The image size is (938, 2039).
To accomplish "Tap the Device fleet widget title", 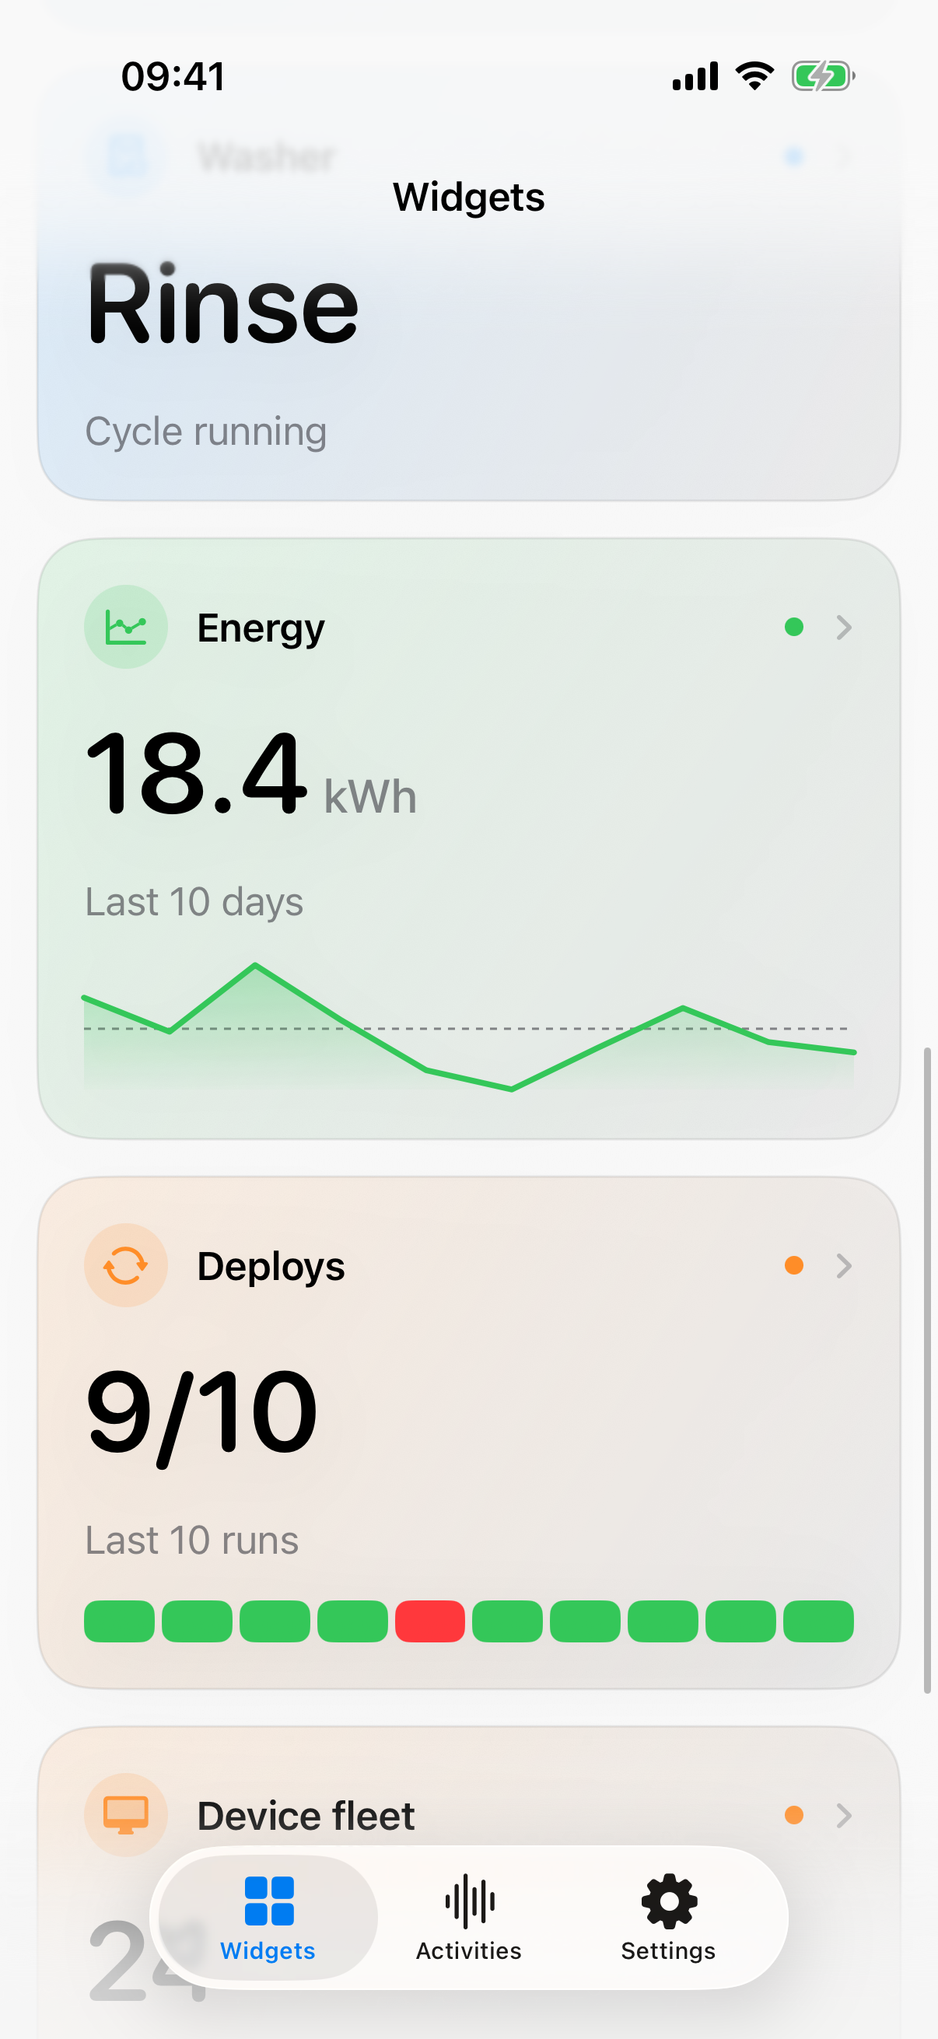I will coord(306,1815).
